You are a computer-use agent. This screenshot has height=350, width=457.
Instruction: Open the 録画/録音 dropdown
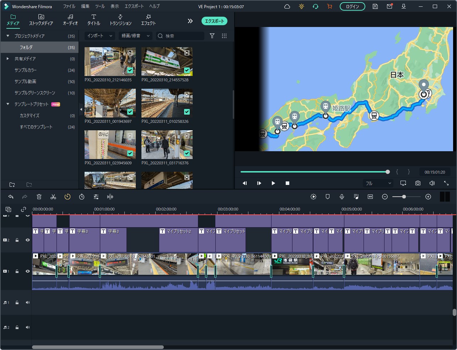pos(135,36)
